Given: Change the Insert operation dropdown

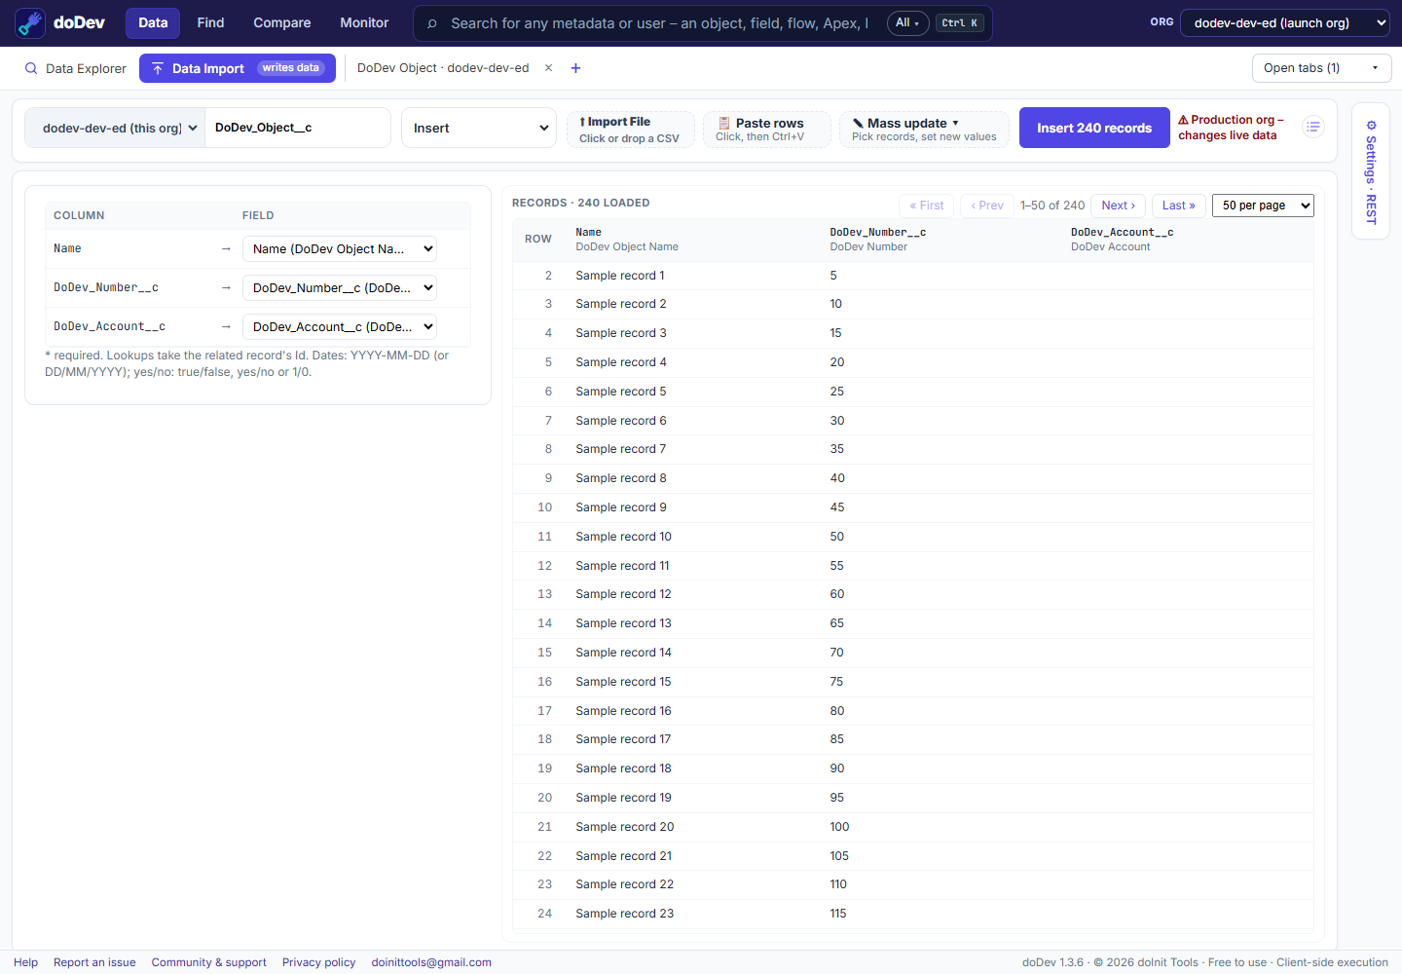Looking at the screenshot, I should coord(479,128).
